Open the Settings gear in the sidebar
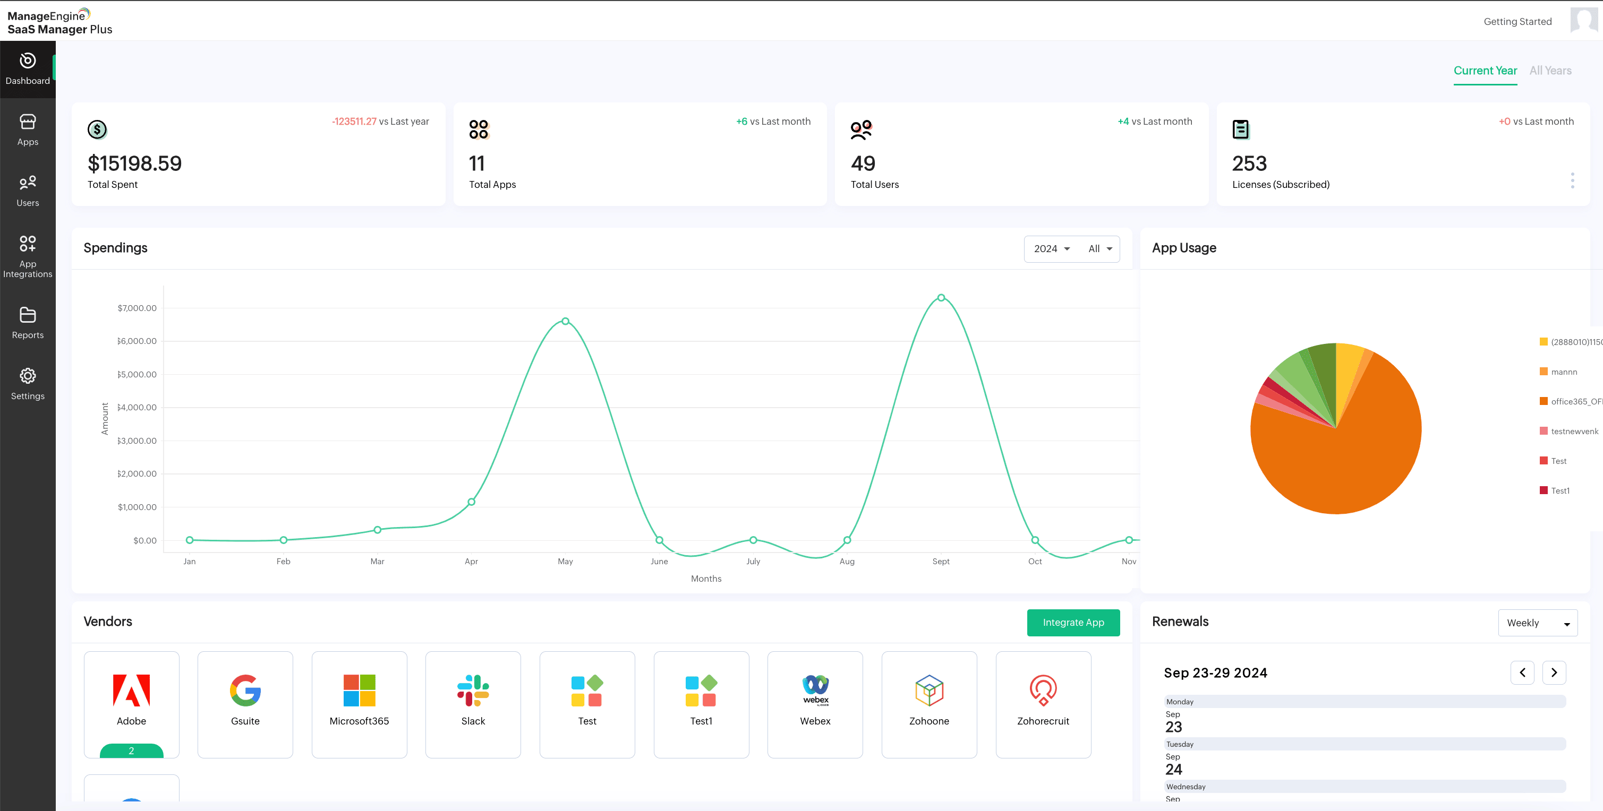This screenshot has height=811, width=1603. (x=28, y=376)
